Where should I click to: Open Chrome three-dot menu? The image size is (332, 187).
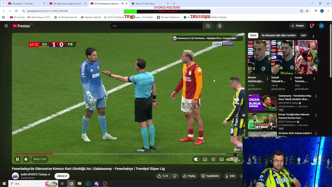(328, 11)
